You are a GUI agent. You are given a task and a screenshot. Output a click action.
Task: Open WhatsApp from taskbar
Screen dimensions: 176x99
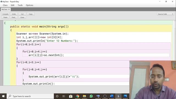tap(91, 96)
